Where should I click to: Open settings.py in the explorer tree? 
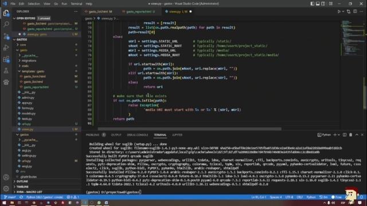click(29, 156)
